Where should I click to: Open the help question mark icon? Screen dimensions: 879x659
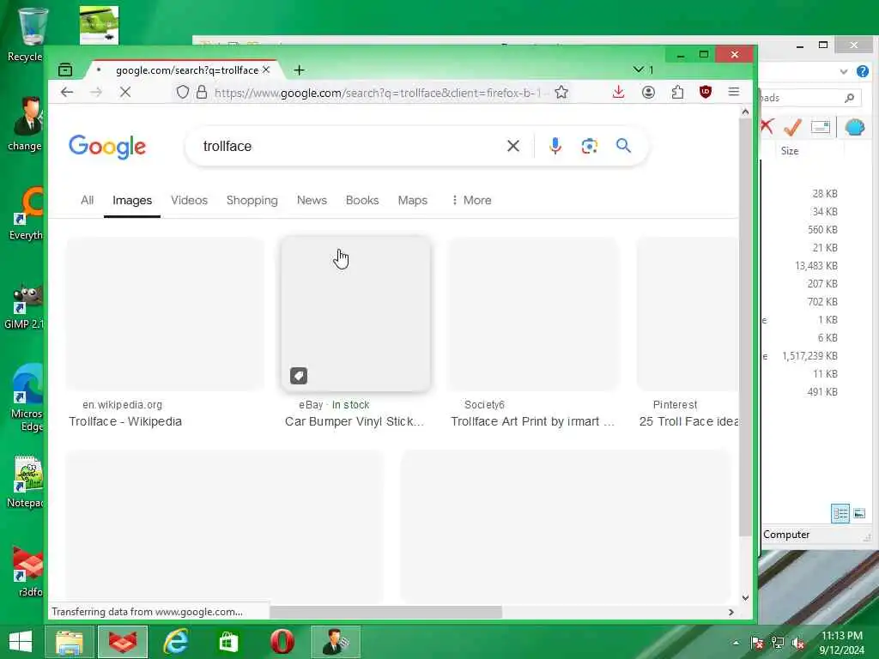point(862,71)
